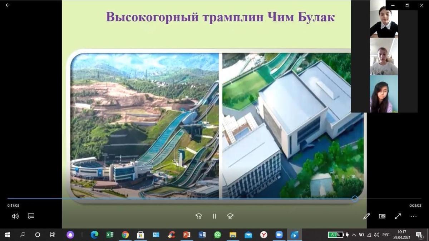
Task: Skip back 10 seconds
Action: (x=199, y=216)
